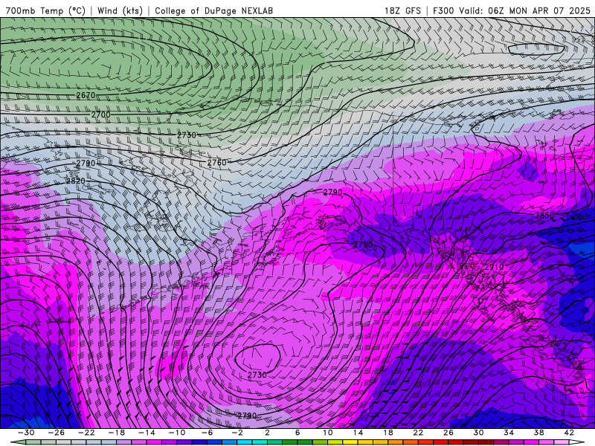Screen dimensions: 595x446
Task: Click the 2670 height contour label
Action: (86, 95)
